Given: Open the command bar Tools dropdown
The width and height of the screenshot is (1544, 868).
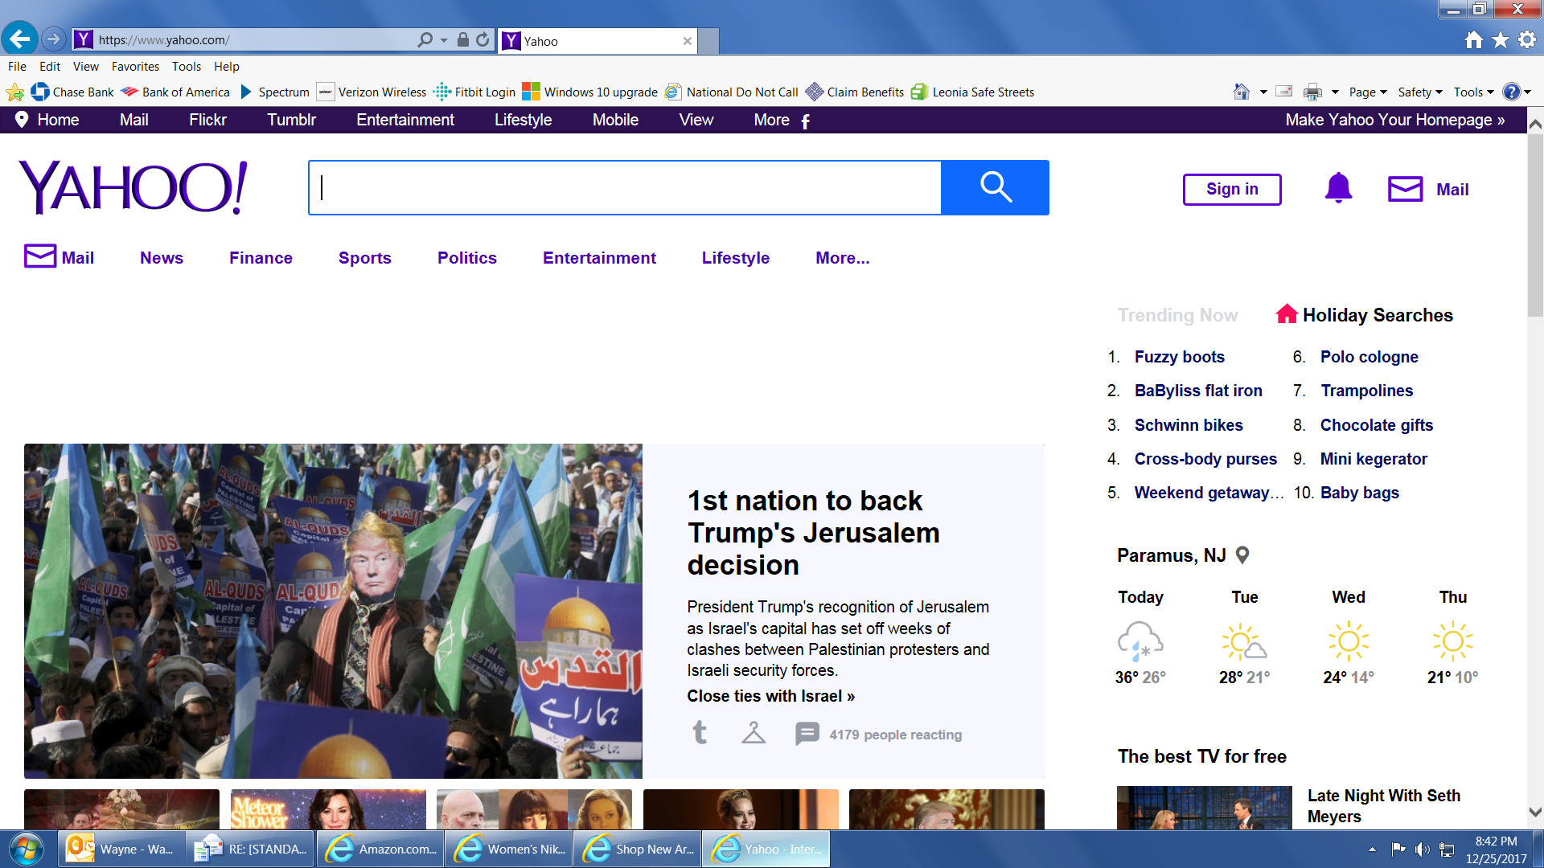Looking at the screenshot, I should click(1473, 92).
